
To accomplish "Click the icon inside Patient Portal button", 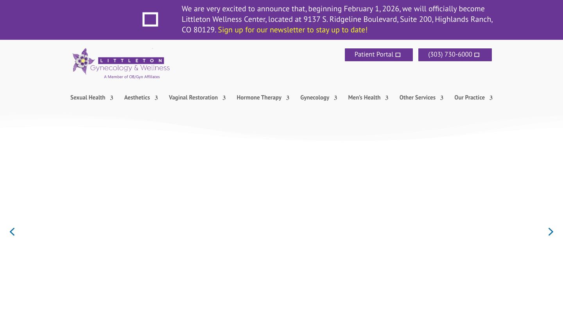I will point(398,55).
